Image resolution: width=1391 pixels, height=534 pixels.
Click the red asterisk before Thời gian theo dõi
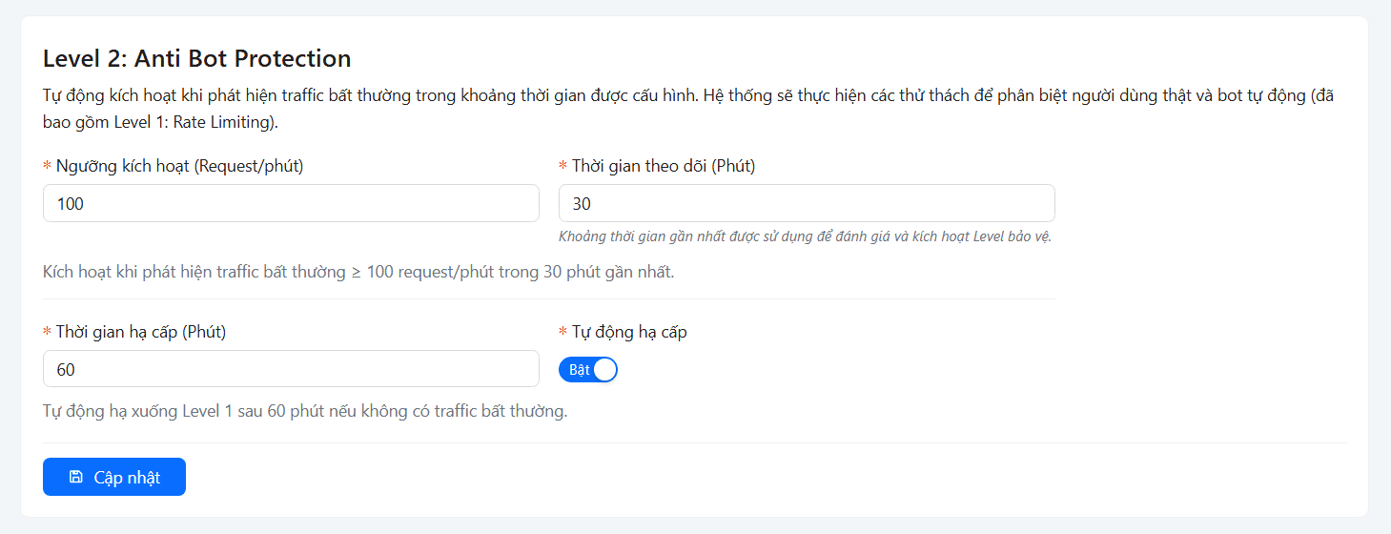click(563, 167)
